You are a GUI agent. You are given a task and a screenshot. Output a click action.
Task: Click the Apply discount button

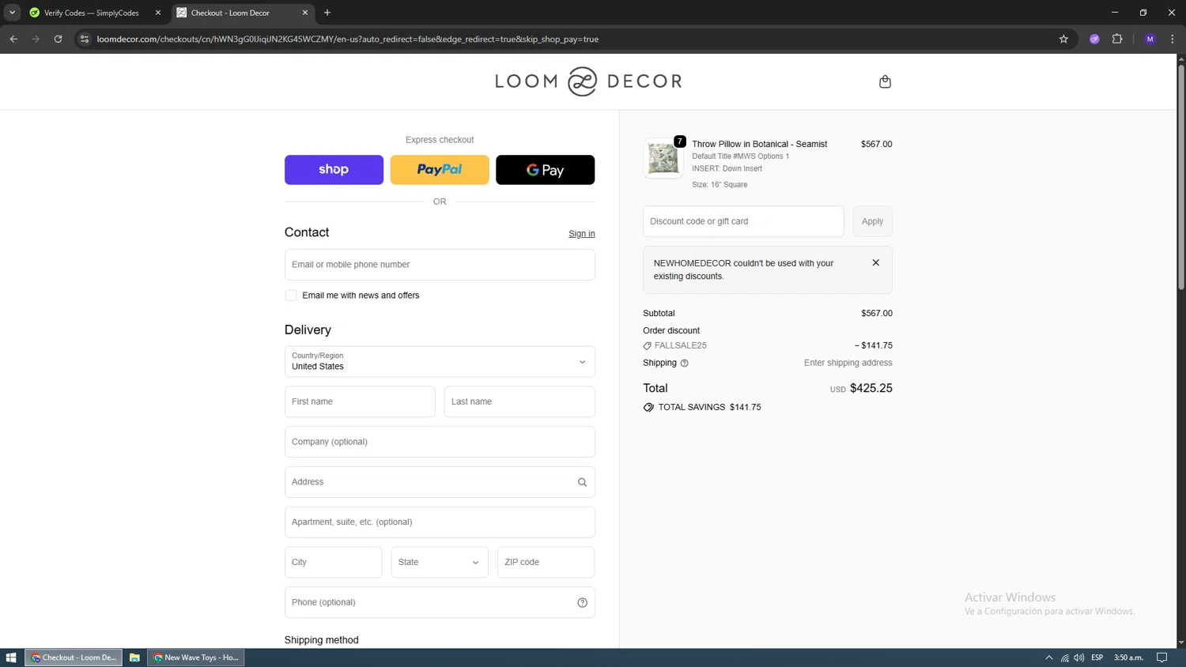coord(872,221)
